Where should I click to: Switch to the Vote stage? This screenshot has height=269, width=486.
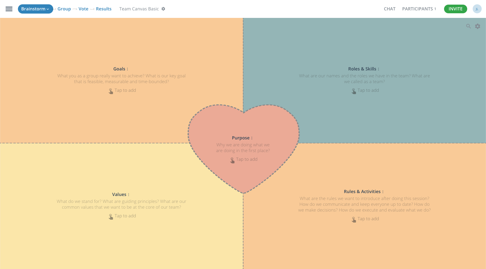83,9
